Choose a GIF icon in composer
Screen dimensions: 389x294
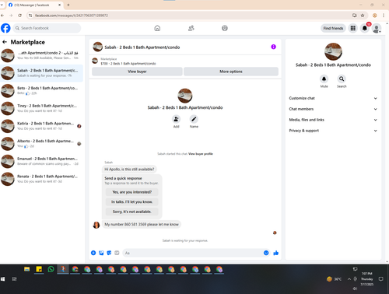117,253
